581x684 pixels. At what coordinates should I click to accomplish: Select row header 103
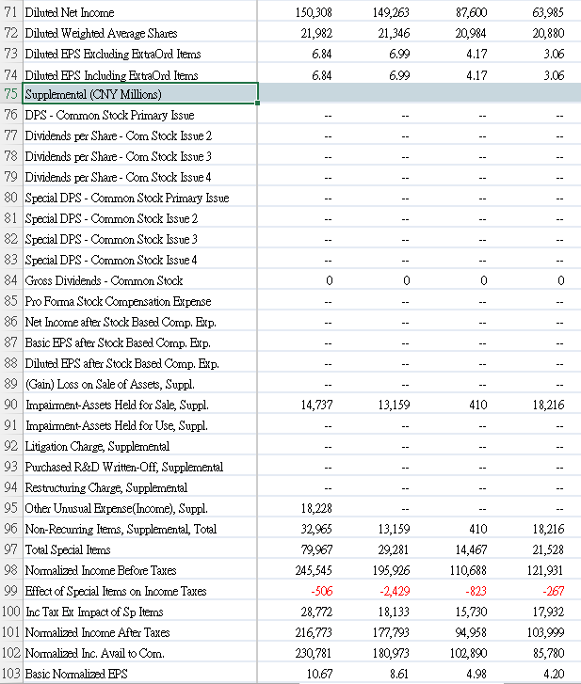click(x=11, y=674)
